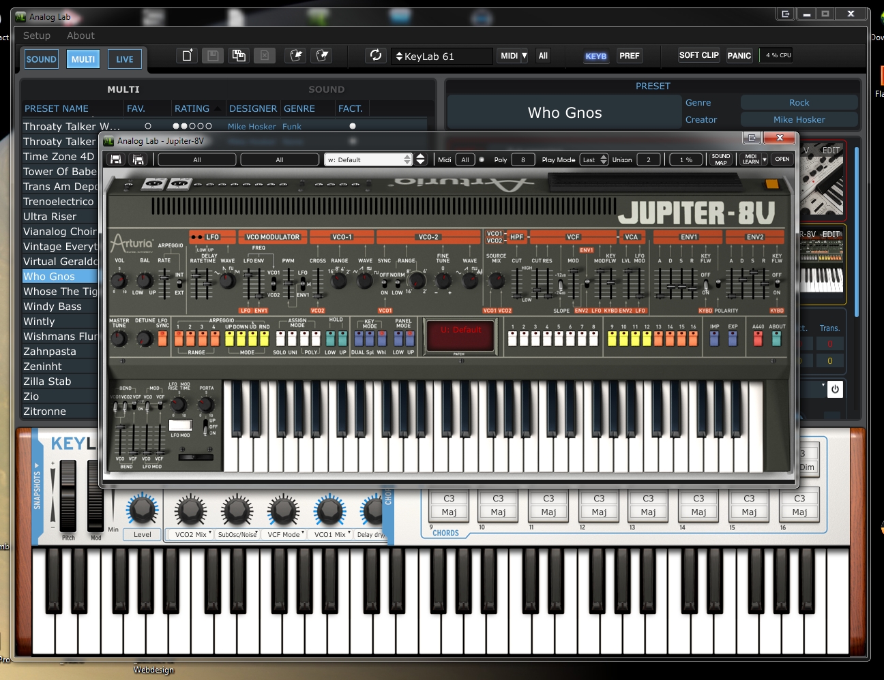Click the SOLO assign mode button

(x=280, y=339)
